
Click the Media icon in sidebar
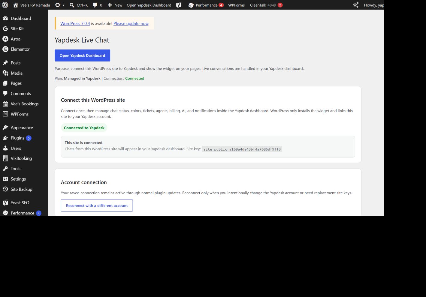5,73
